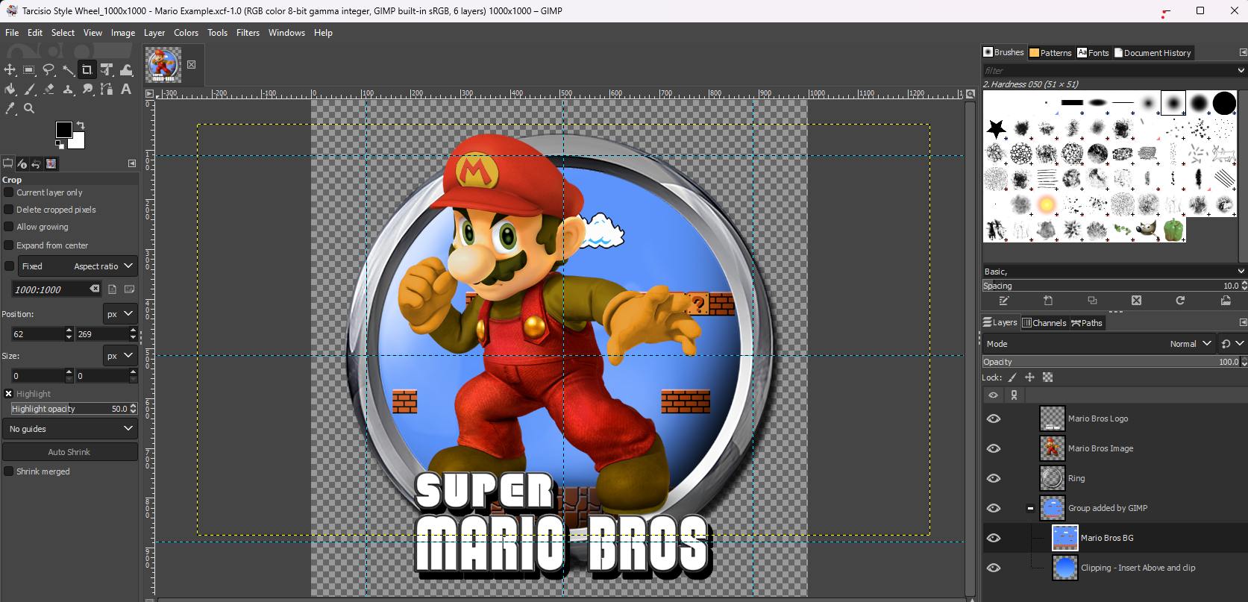Click the black foreground color swatch

click(x=63, y=128)
